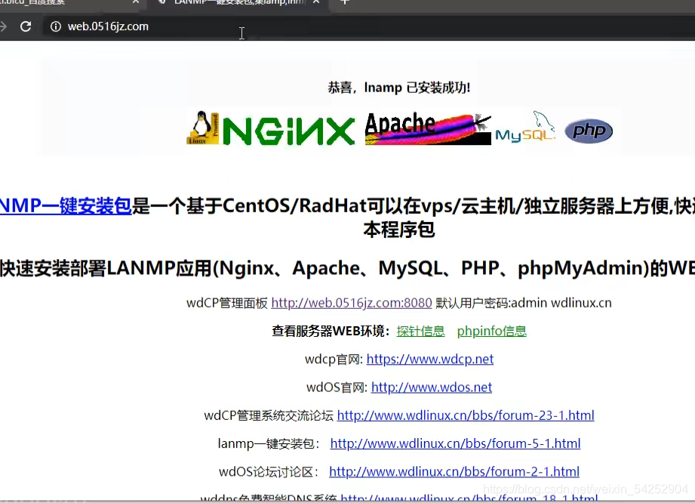
Task: Click the label wdOS官网:
Action: 337,387
